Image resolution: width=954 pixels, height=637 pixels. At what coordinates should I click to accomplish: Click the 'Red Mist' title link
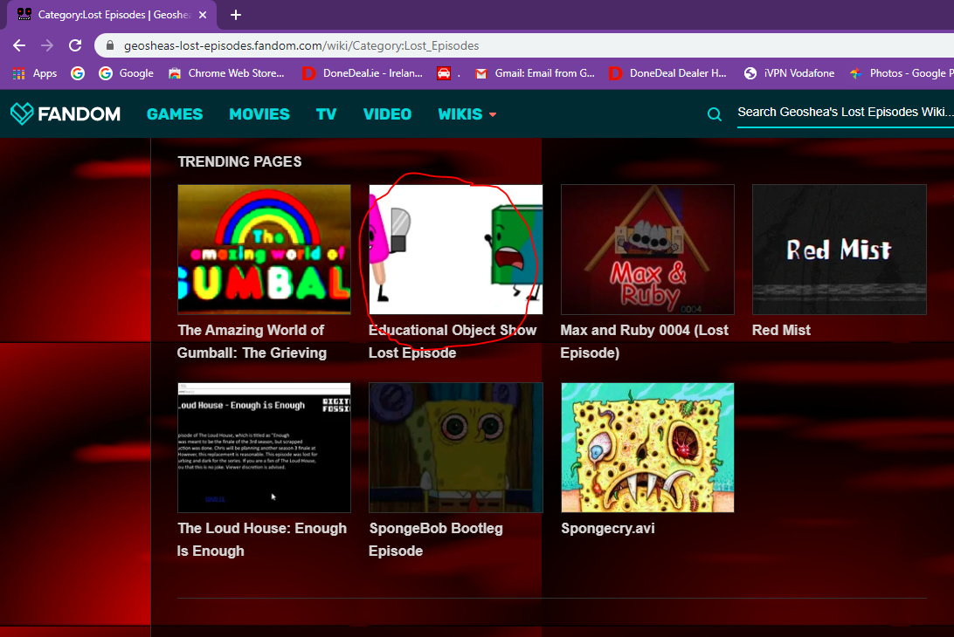(x=781, y=330)
